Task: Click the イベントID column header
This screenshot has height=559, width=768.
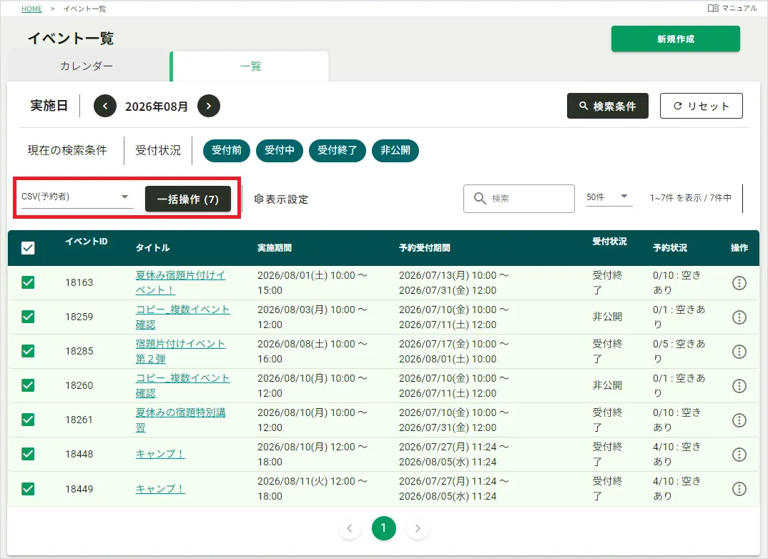Action: point(87,242)
